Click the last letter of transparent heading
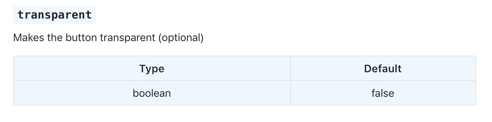 [x=89, y=15]
